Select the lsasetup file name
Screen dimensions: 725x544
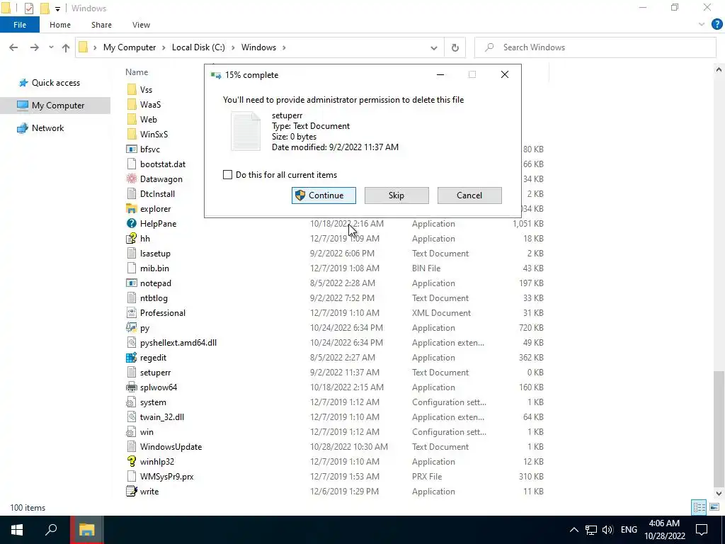(155, 254)
